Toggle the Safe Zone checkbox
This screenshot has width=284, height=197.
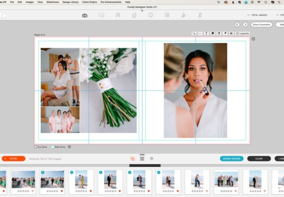coord(53,147)
